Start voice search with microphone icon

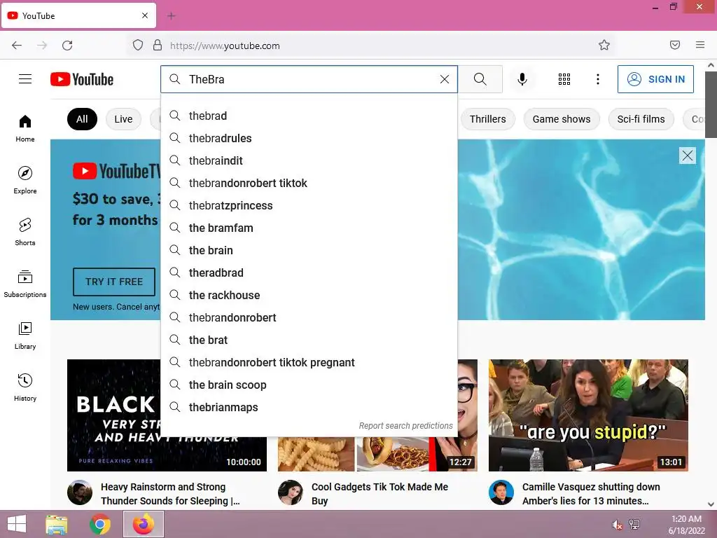522,79
